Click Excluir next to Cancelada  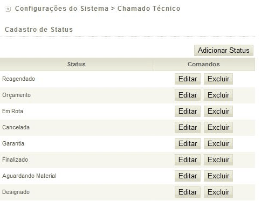(218, 127)
